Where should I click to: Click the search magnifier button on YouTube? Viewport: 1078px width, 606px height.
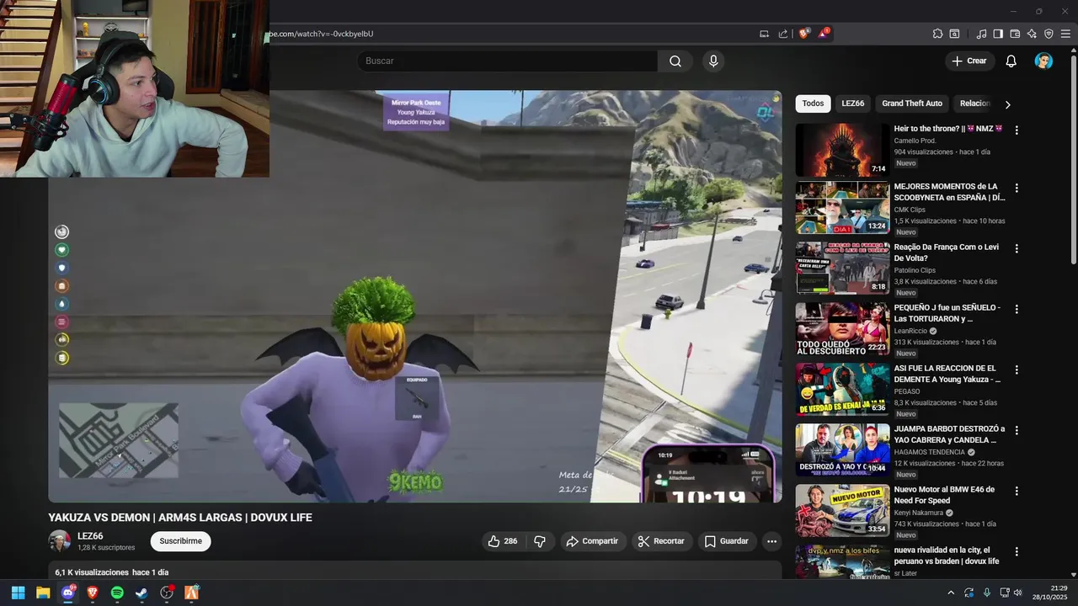pos(675,61)
